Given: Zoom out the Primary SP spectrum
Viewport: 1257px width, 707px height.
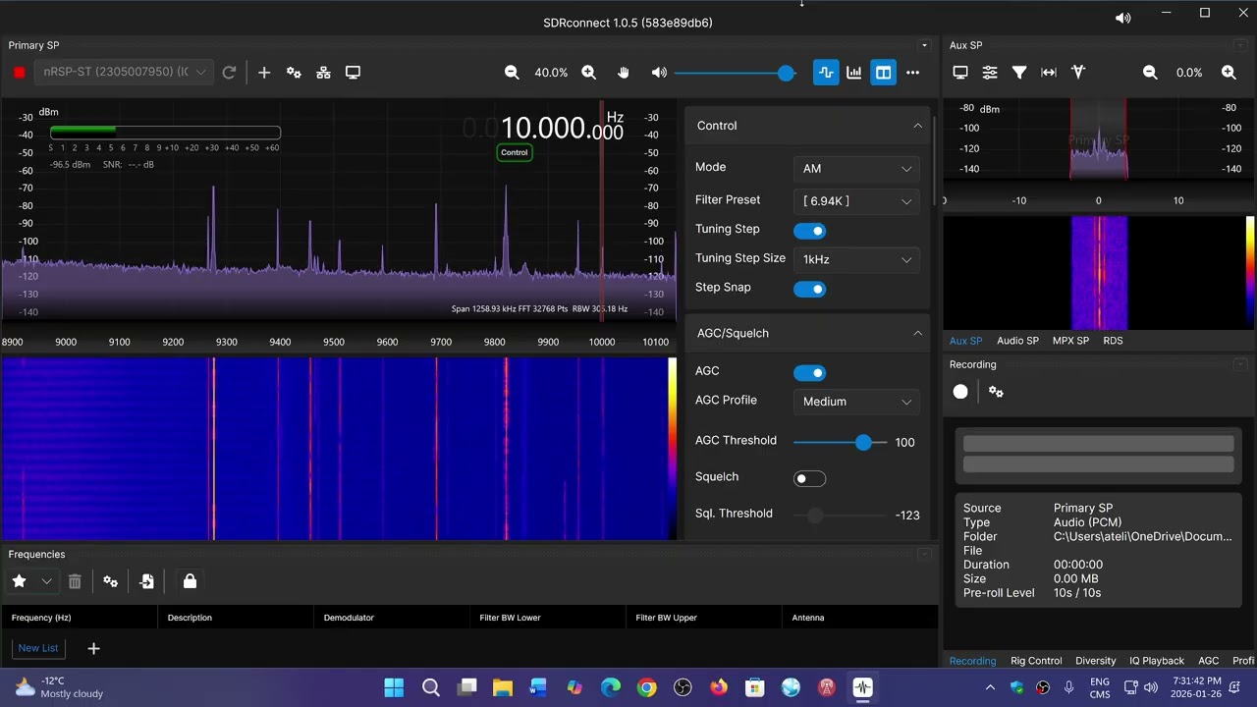Looking at the screenshot, I should click(x=512, y=73).
